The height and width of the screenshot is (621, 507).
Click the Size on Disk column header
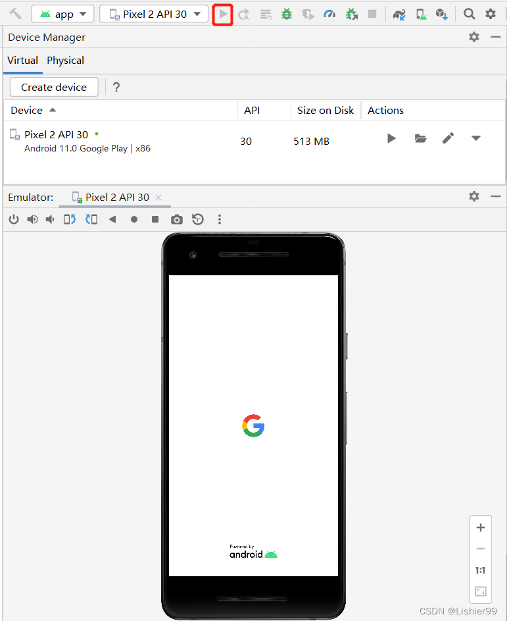(x=326, y=110)
